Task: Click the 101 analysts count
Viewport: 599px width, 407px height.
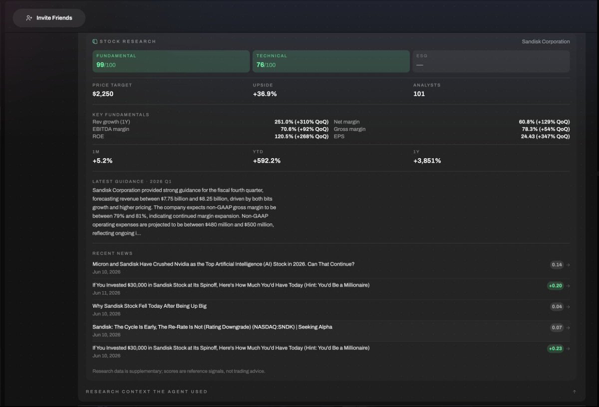Action: [x=419, y=94]
